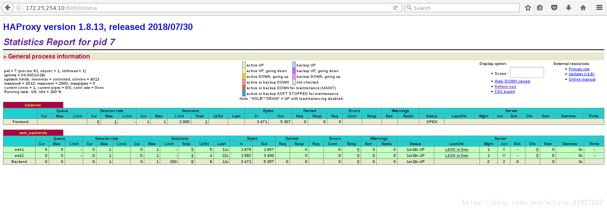Click the browser back arrow button
This screenshot has height=210, width=607.
click(x=8, y=8)
